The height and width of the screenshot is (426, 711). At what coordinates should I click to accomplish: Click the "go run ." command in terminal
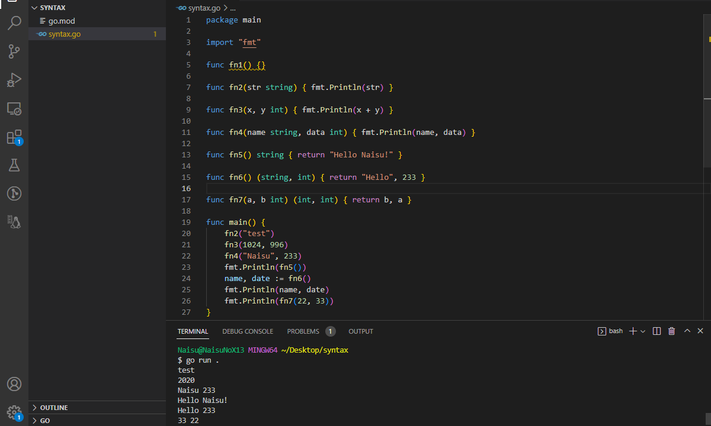coord(202,360)
